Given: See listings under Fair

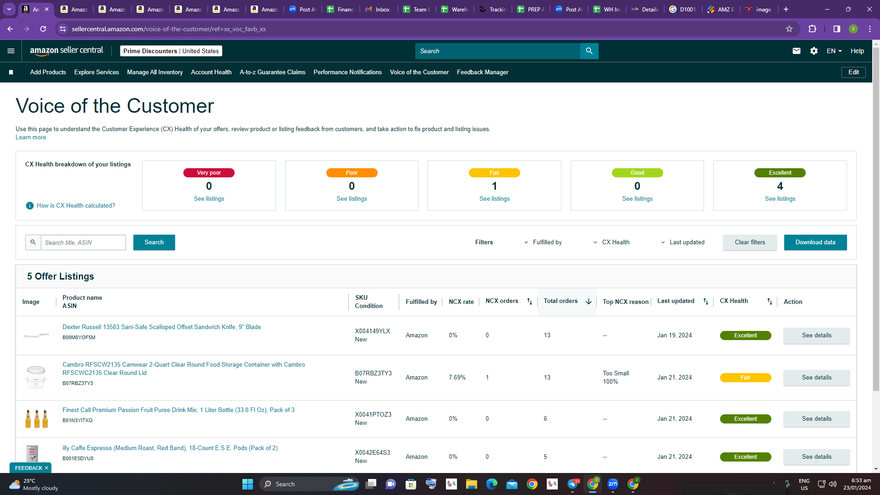Looking at the screenshot, I should [495, 199].
